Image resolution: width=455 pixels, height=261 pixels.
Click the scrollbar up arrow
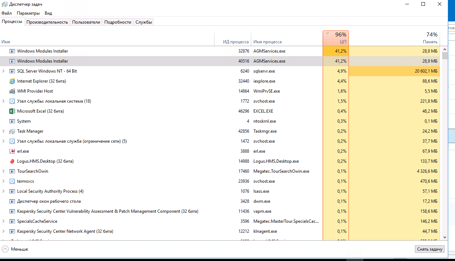[x=445, y=49]
